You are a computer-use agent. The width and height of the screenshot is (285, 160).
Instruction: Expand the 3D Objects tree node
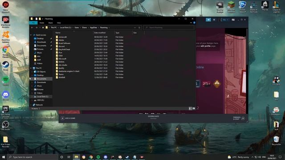click(x=33, y=72)
